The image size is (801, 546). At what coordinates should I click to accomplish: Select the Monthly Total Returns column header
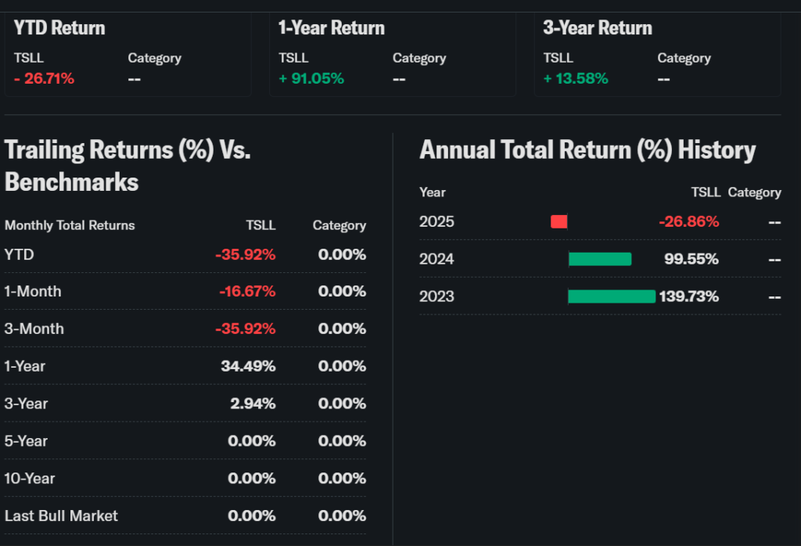click(x=70, y=225)
